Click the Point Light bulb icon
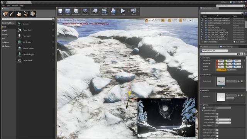This screenshot has height=139, width=247. (20, 36)
